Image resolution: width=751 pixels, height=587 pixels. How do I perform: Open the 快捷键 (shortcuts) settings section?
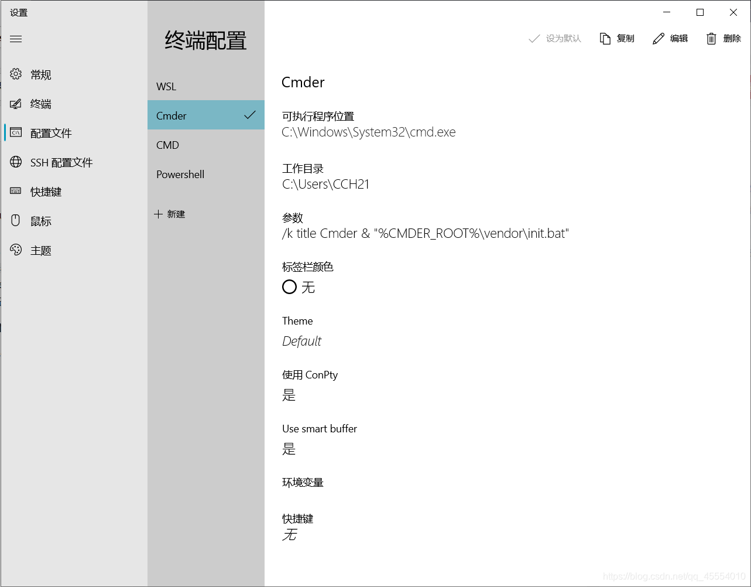[46, 191]
